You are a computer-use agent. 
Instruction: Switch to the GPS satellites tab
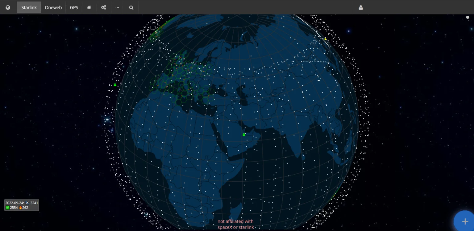pos(74,7)
